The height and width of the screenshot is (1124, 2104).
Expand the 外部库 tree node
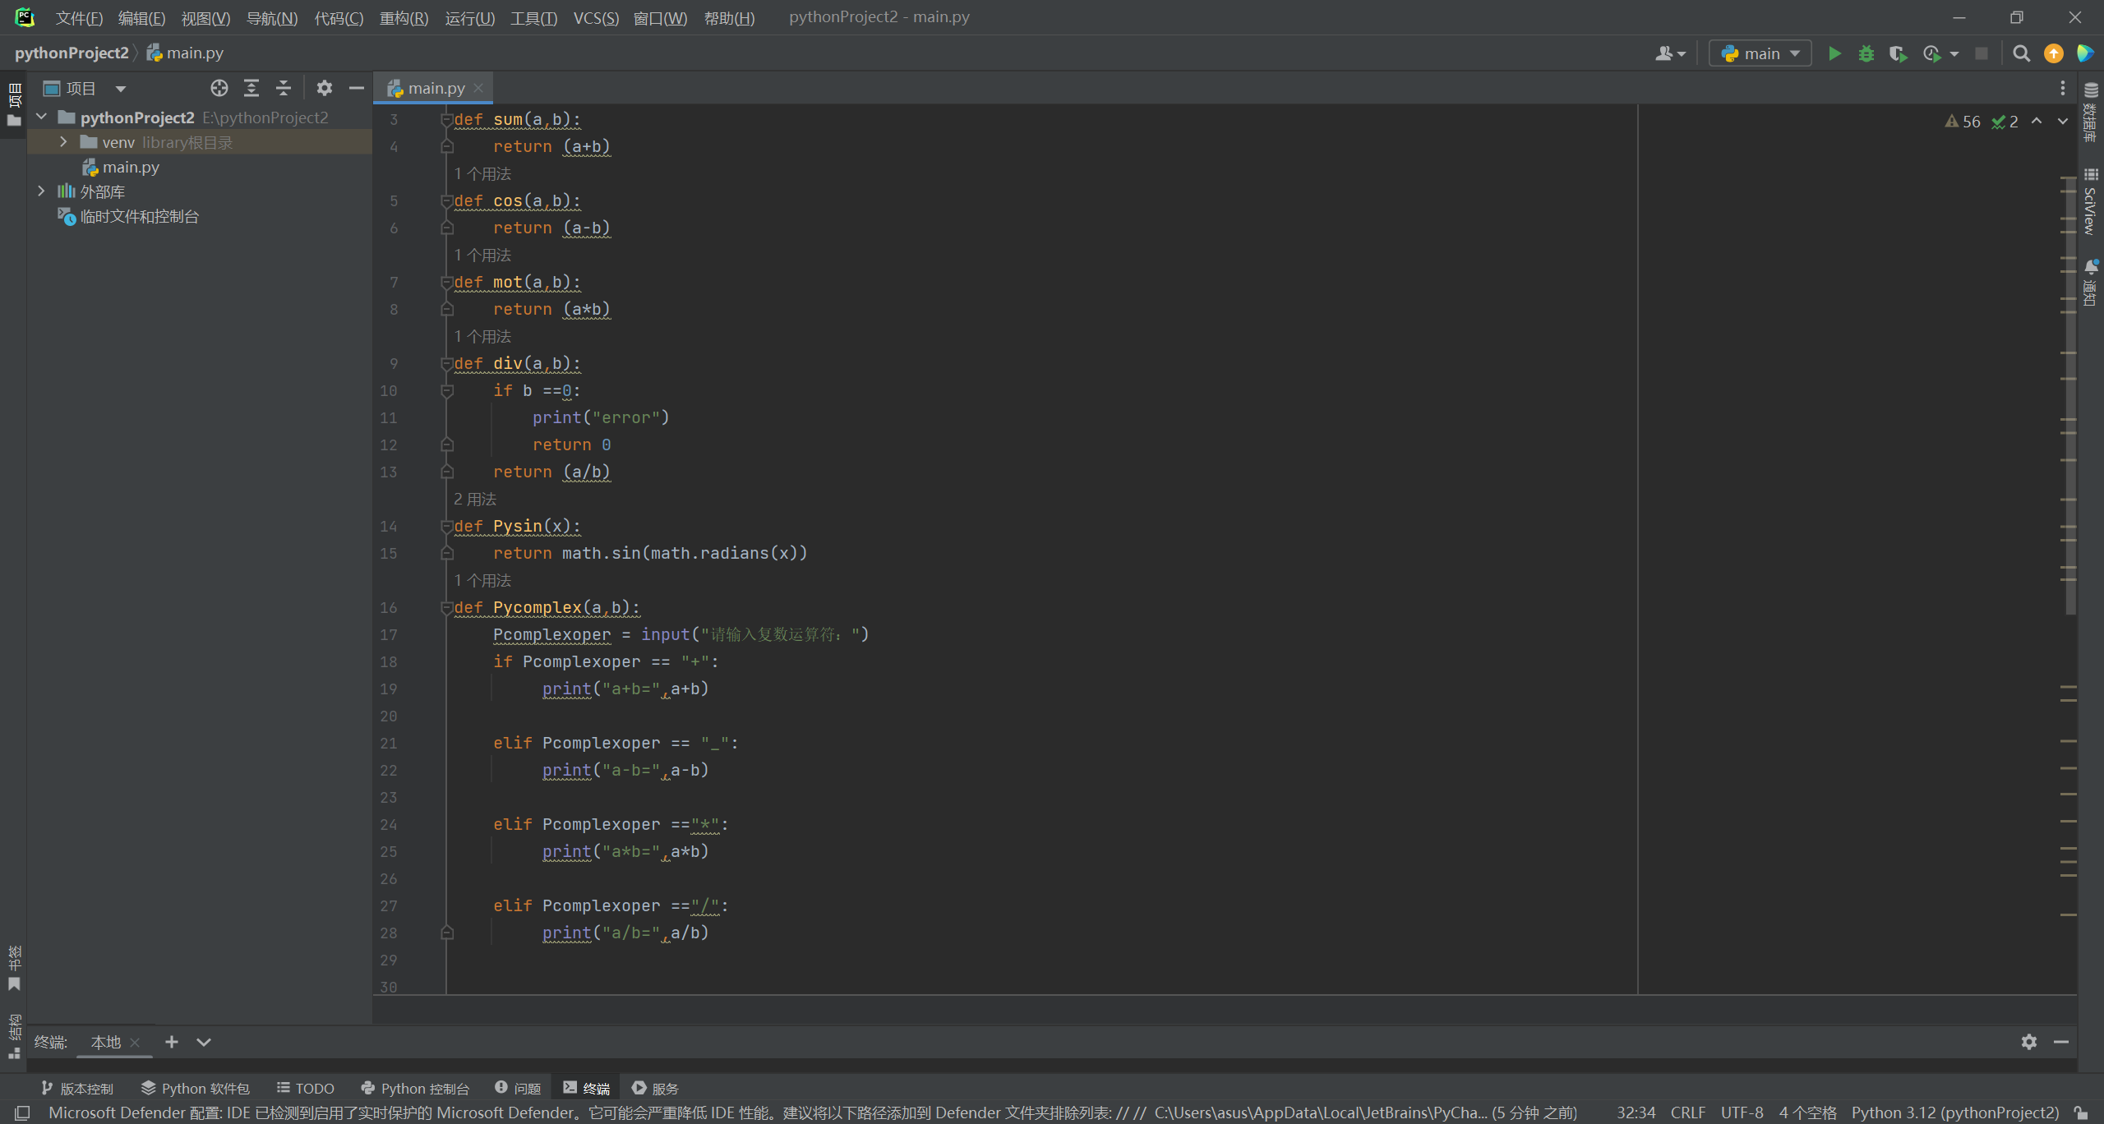pos(41,191)
